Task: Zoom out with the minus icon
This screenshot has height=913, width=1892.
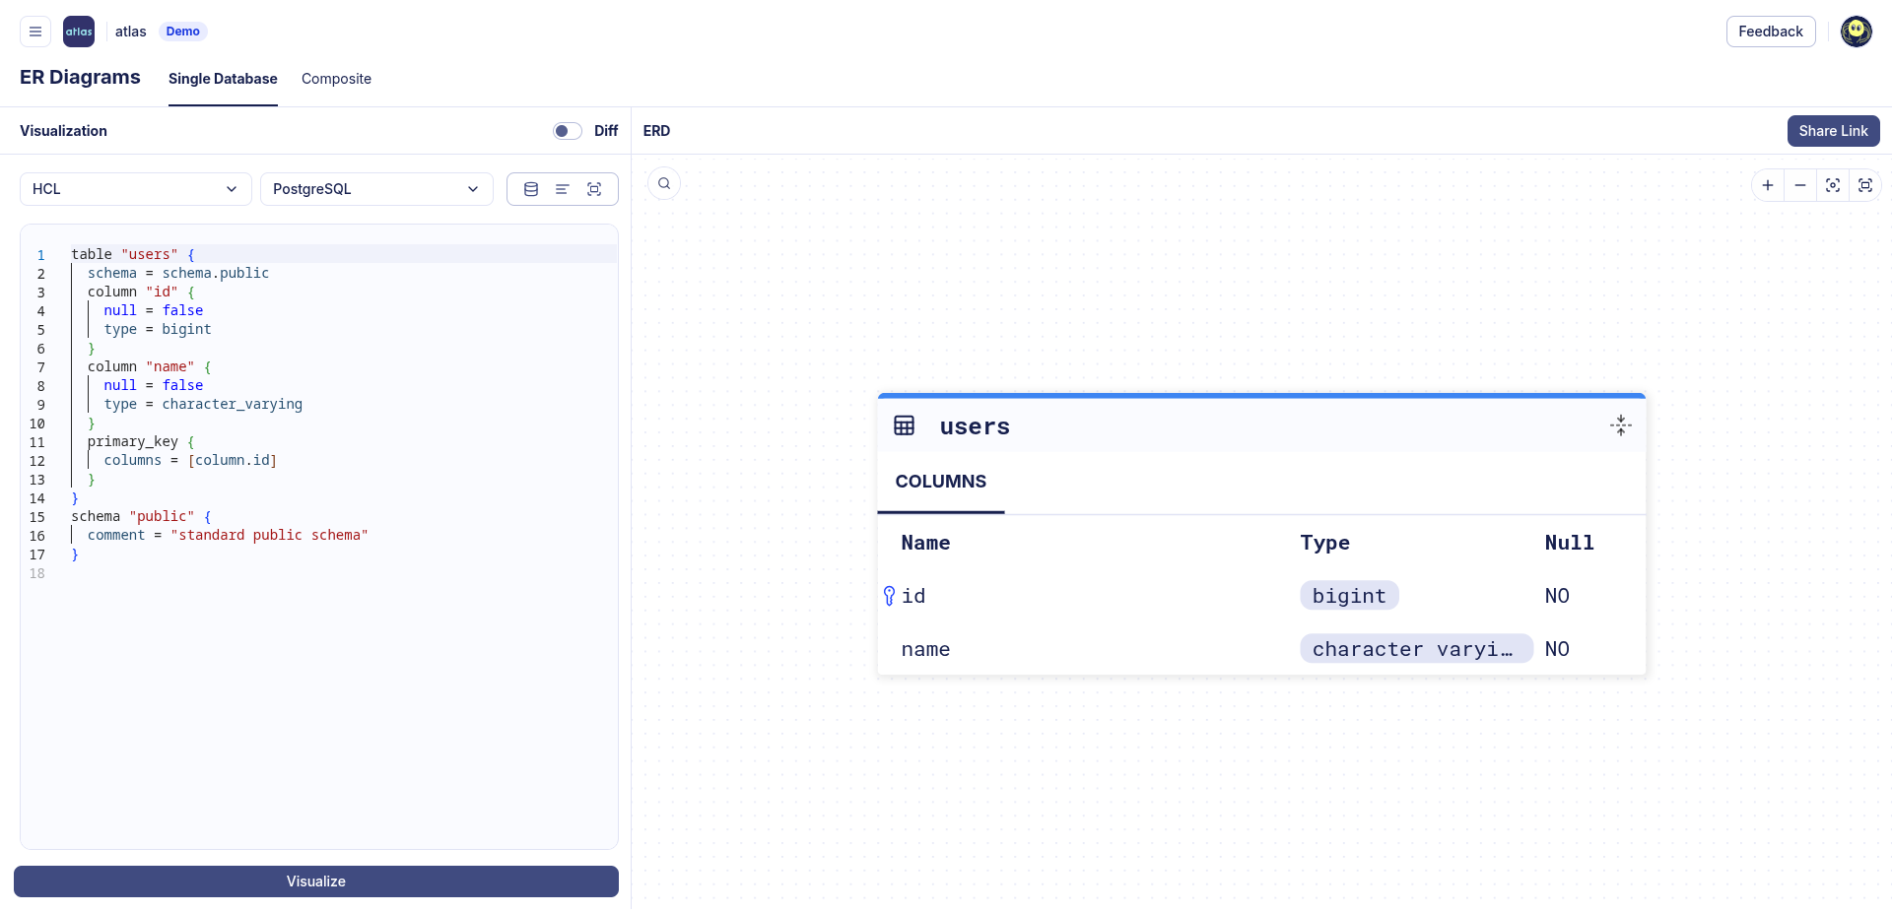Action: 1800,185
